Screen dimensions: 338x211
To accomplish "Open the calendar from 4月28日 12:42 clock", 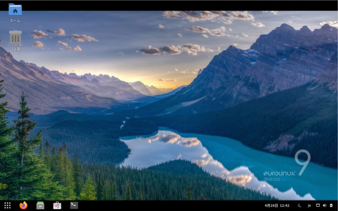I will pyautogui.click(x=277, y=205).
